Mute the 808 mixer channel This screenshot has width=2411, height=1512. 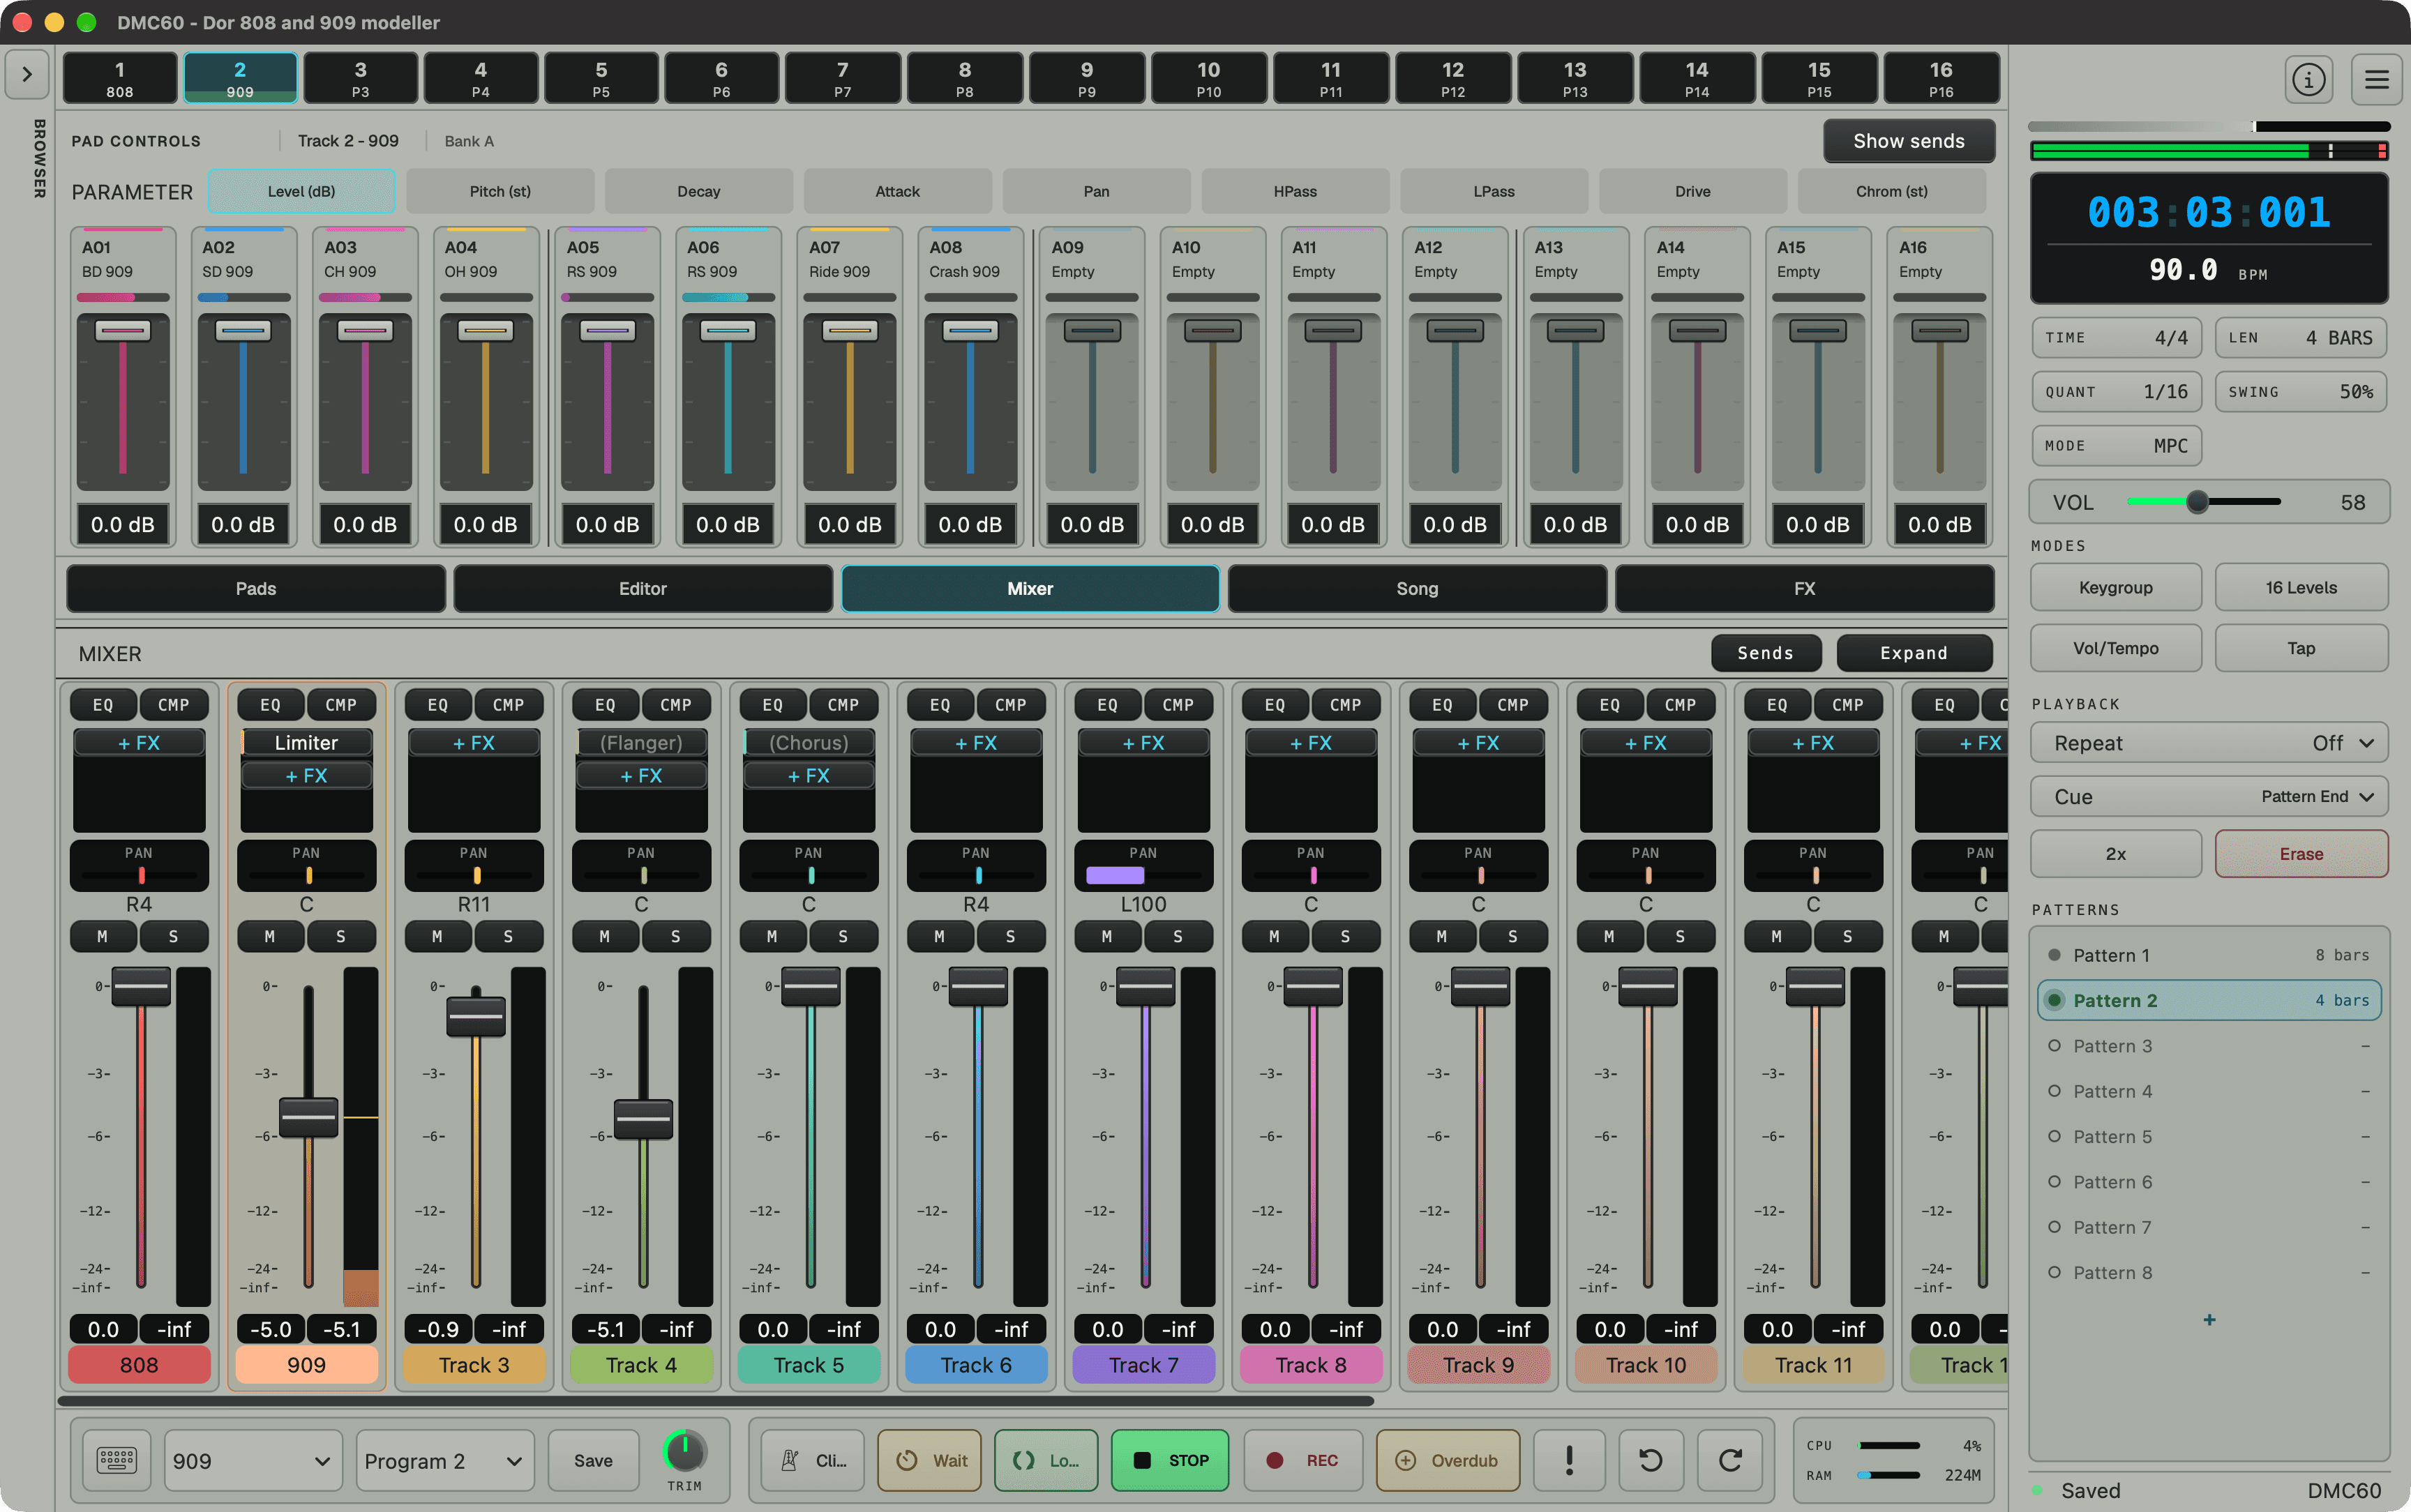coord(102,936)
